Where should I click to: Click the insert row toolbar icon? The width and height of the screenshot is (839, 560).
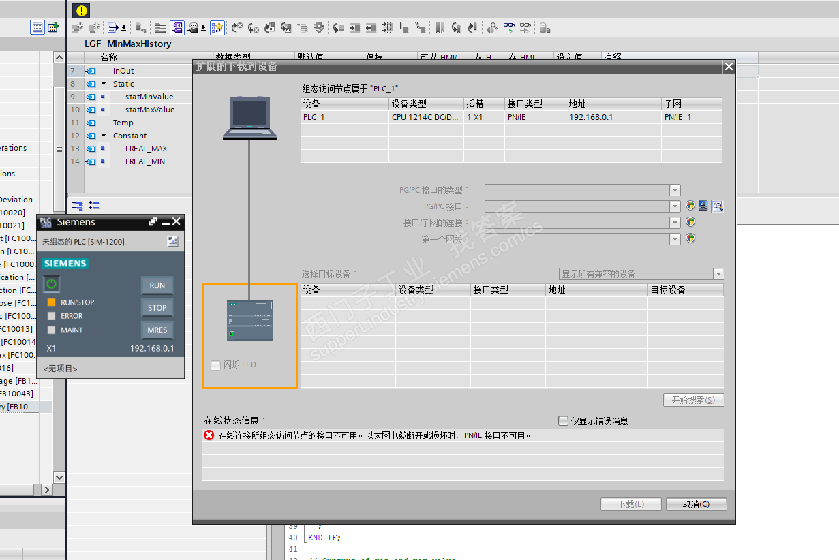78,28
